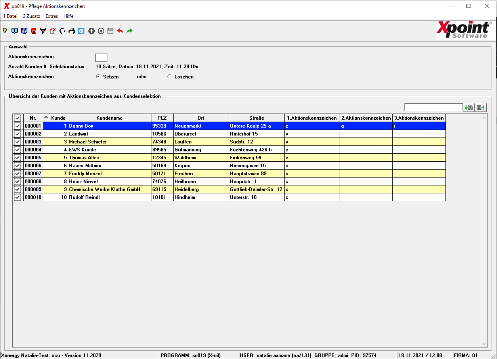Select customer name Thomas Alles

(84, 158)
